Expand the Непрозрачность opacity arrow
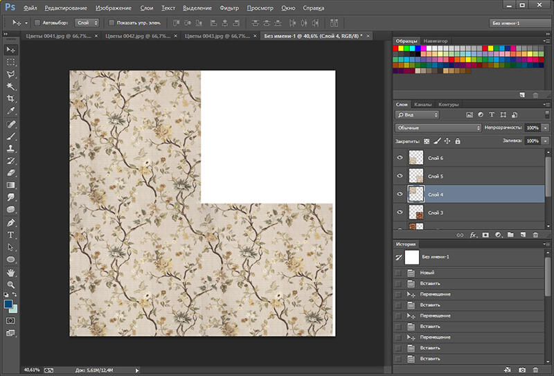554x376 pixels. 546,128
